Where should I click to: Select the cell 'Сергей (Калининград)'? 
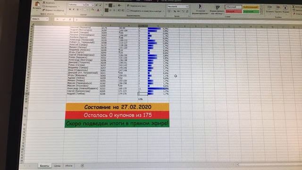(83, 91)
